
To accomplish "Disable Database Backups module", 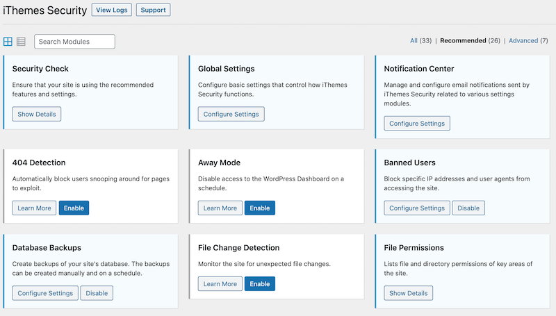I will point(97,293).
